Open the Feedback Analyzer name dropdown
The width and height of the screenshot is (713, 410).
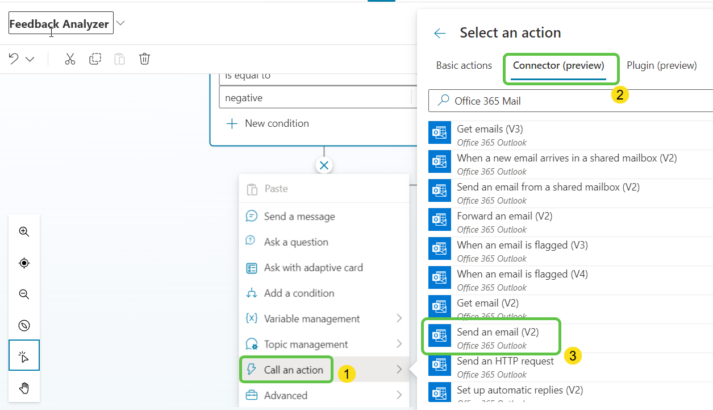tap(120, 23)
